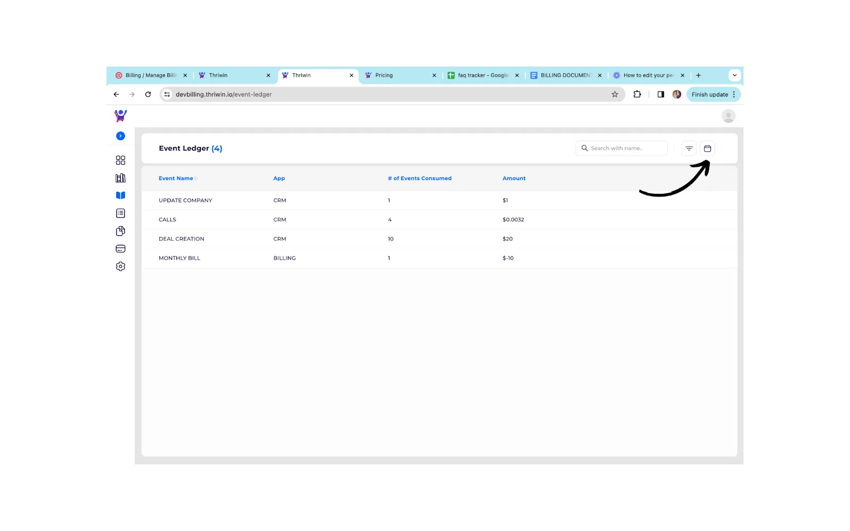Image resolution: width=850 pixels, height=531 pixels.
Task: Close the active Thriwin tab
Action: click(x=351, y=75)
